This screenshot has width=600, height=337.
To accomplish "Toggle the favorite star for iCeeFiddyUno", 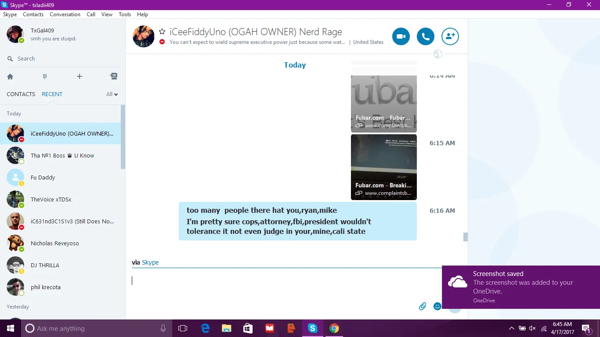I will tap(162, 32).
